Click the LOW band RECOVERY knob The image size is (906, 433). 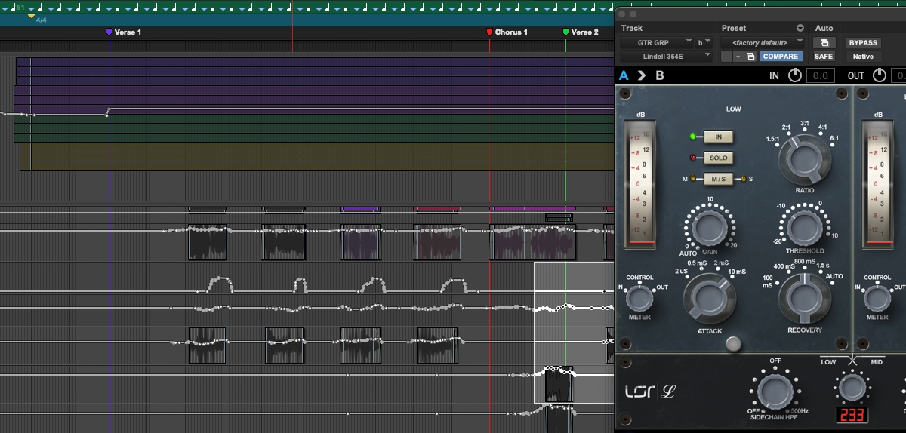[x=804, y=298]
